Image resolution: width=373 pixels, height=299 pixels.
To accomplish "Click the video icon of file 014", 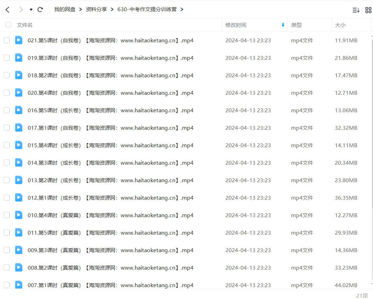I will [19, 163].
